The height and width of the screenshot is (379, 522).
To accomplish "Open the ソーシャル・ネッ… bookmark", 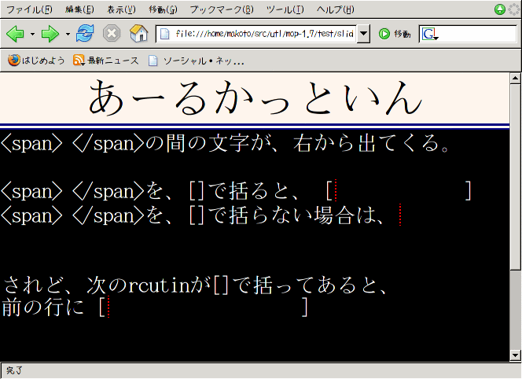I will (197, 61).
